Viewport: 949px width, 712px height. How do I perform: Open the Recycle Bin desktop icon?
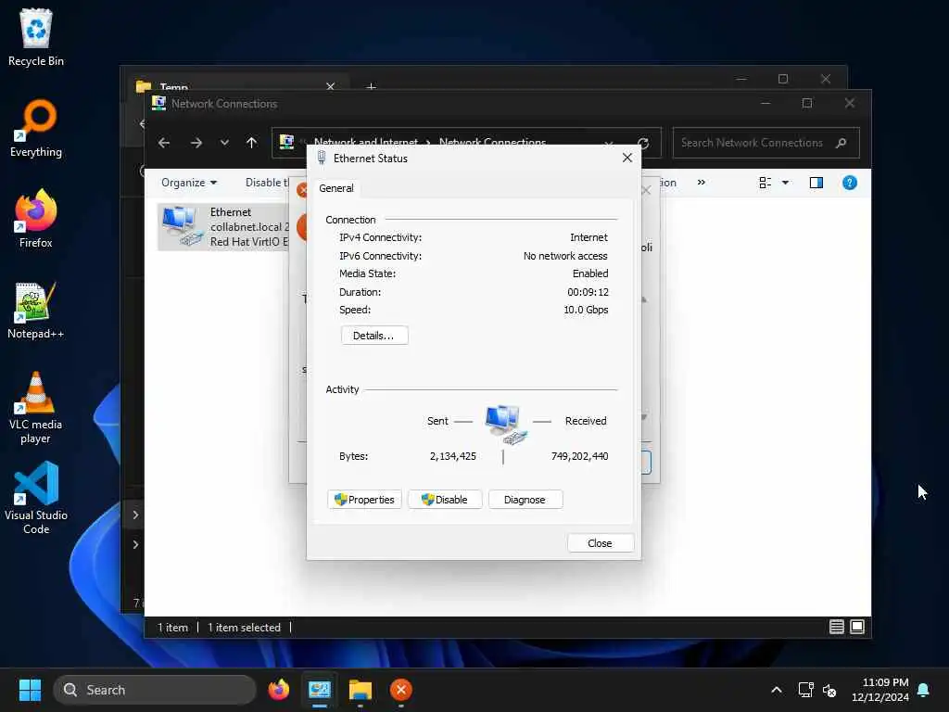[36, 37]
